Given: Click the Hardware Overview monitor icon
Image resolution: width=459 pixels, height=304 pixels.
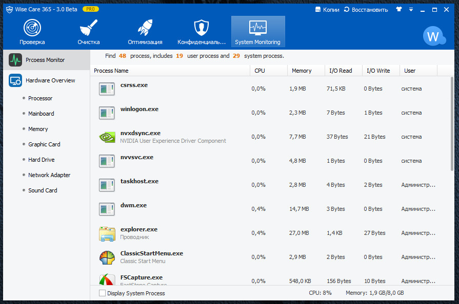Looking at the screenshot, I should click(15, 80).
